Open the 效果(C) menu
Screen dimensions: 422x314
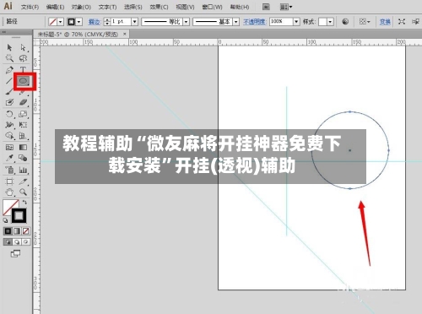click(159, 7)
